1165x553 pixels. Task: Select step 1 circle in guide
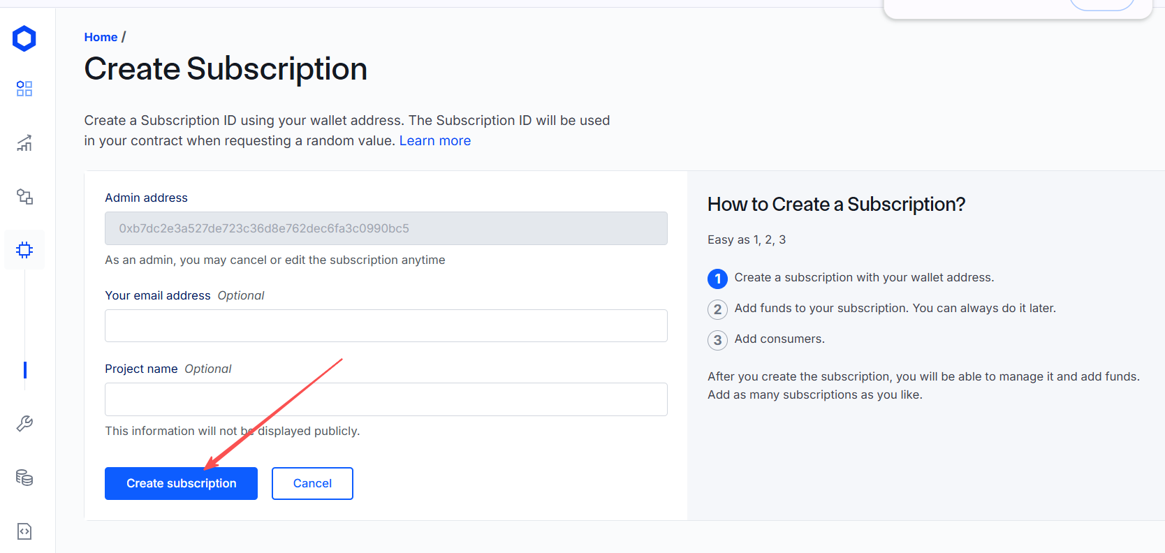tap(717, 279)
